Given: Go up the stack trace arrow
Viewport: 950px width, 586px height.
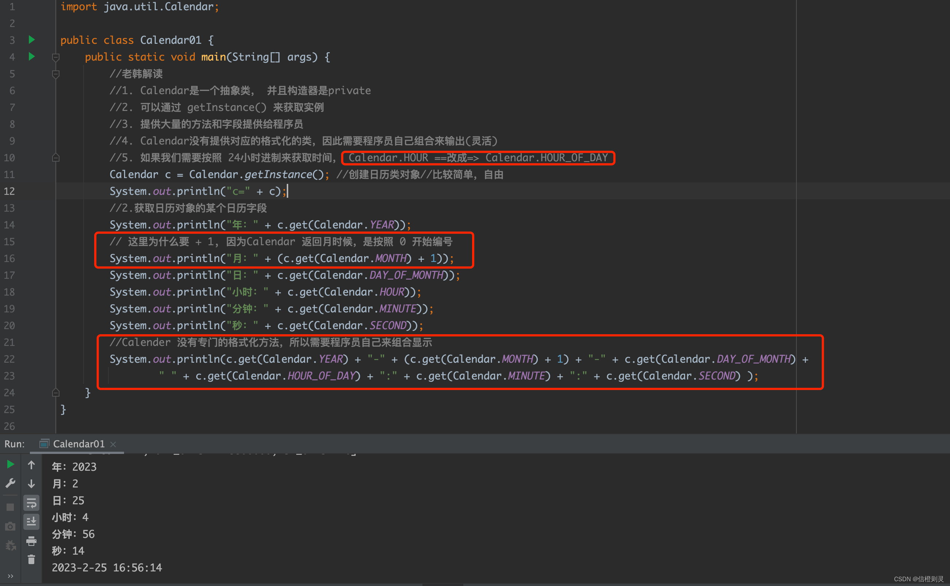Looking at the screenshot, I should pos(31,465).
